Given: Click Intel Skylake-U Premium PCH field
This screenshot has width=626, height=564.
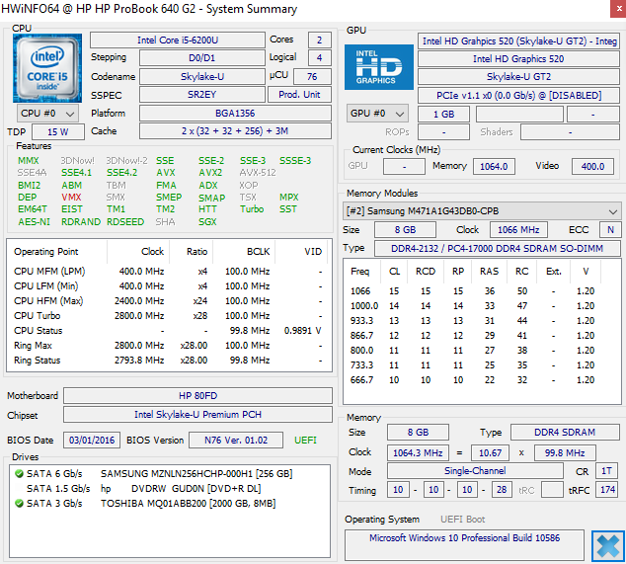Looking at the screenshot, I should [198, 414].
